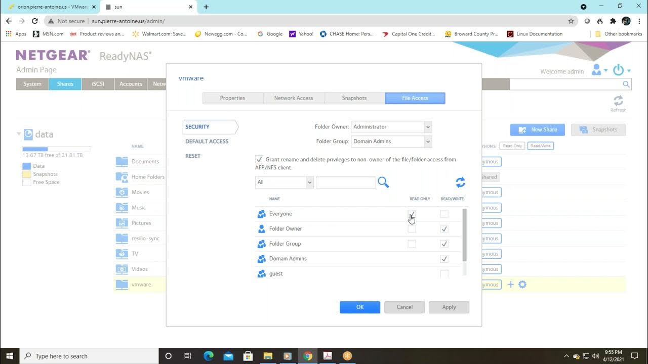Click the OK button

click(x=360, y=307)
